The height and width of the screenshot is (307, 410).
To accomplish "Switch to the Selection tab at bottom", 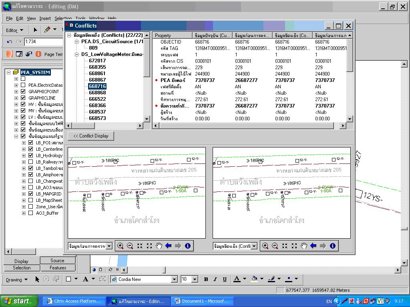I will click(22, 268).
